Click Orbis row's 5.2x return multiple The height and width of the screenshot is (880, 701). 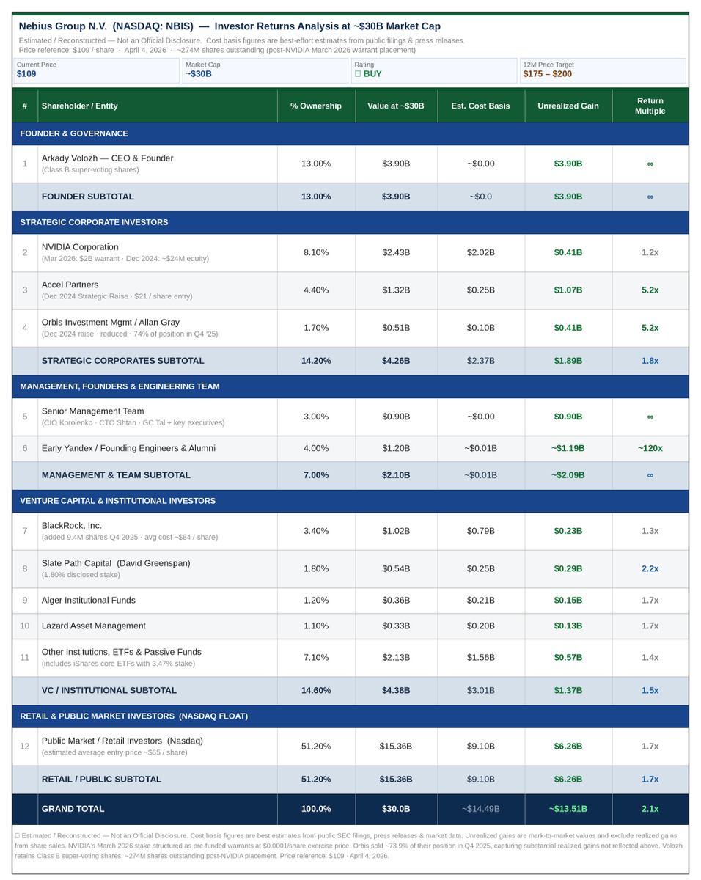point(650,328)
